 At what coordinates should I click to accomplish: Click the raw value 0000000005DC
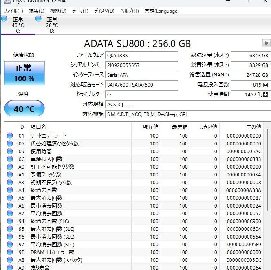click(x=244, y=260)
